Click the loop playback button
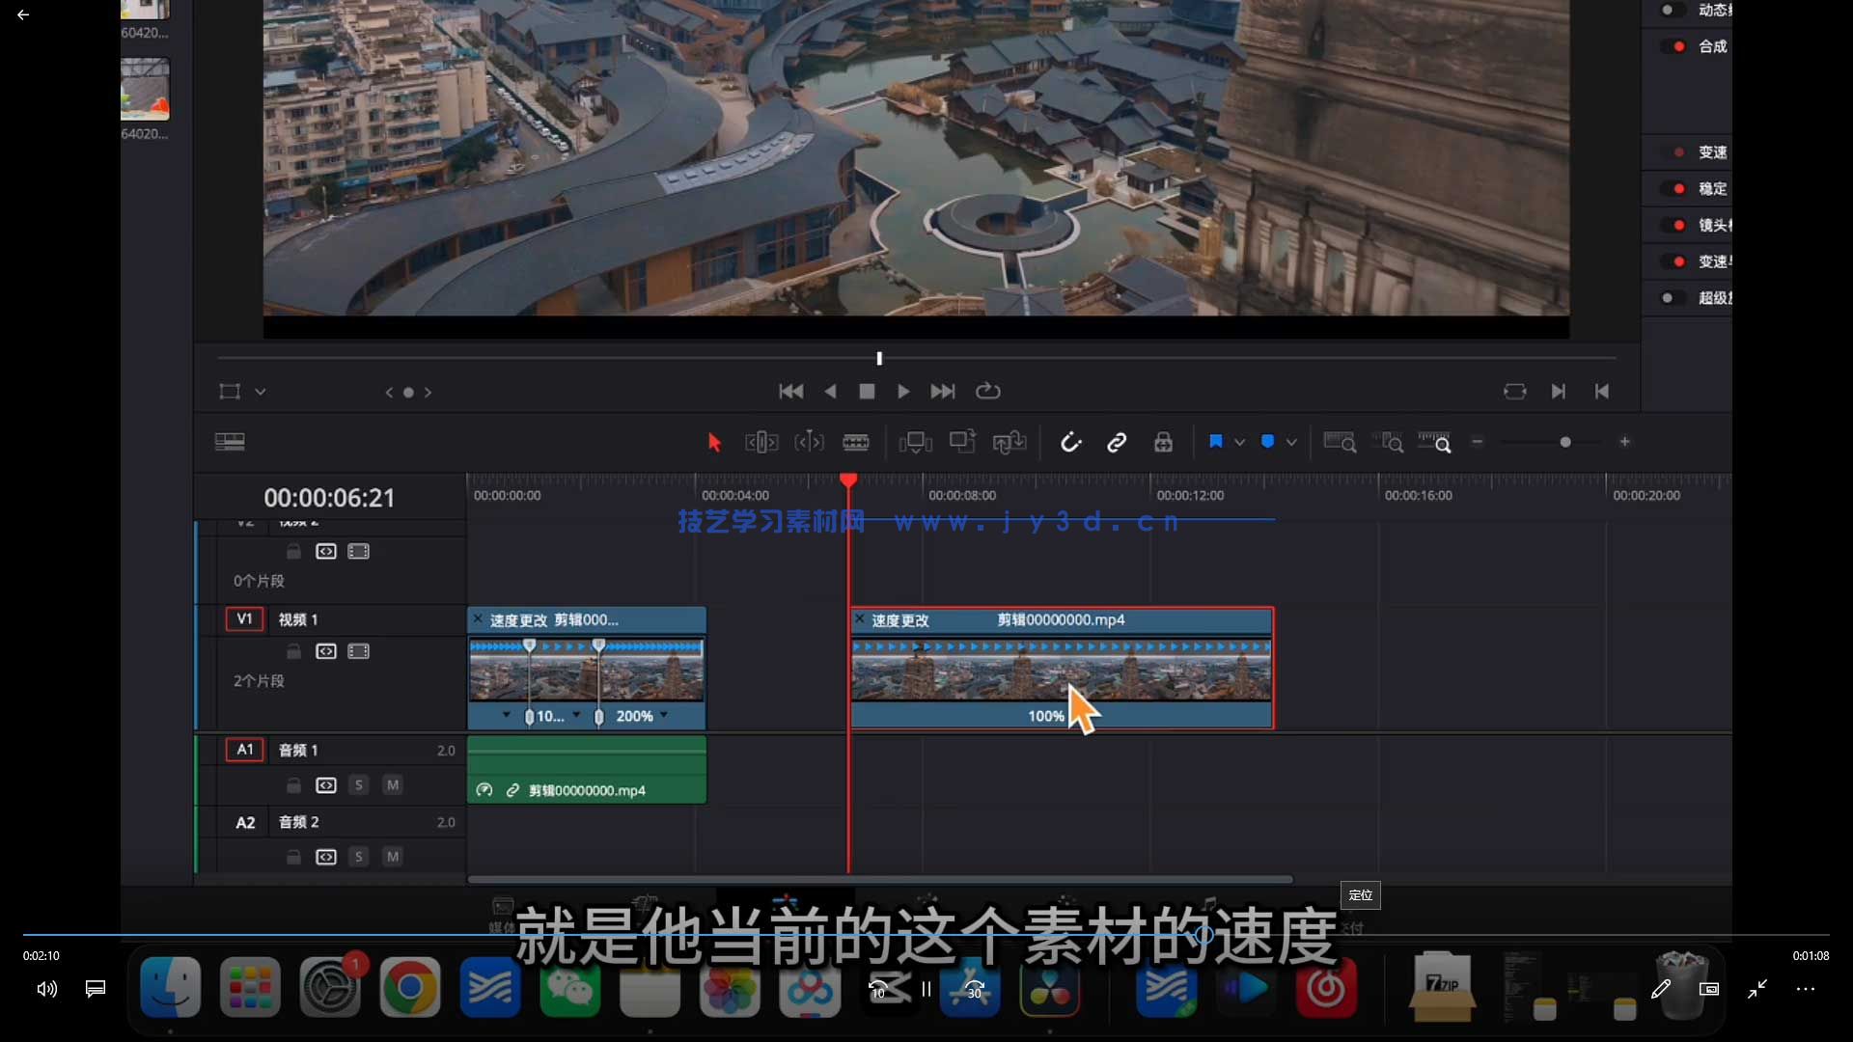Viewport: 1853px width, 1042px height. click(987, 391)
